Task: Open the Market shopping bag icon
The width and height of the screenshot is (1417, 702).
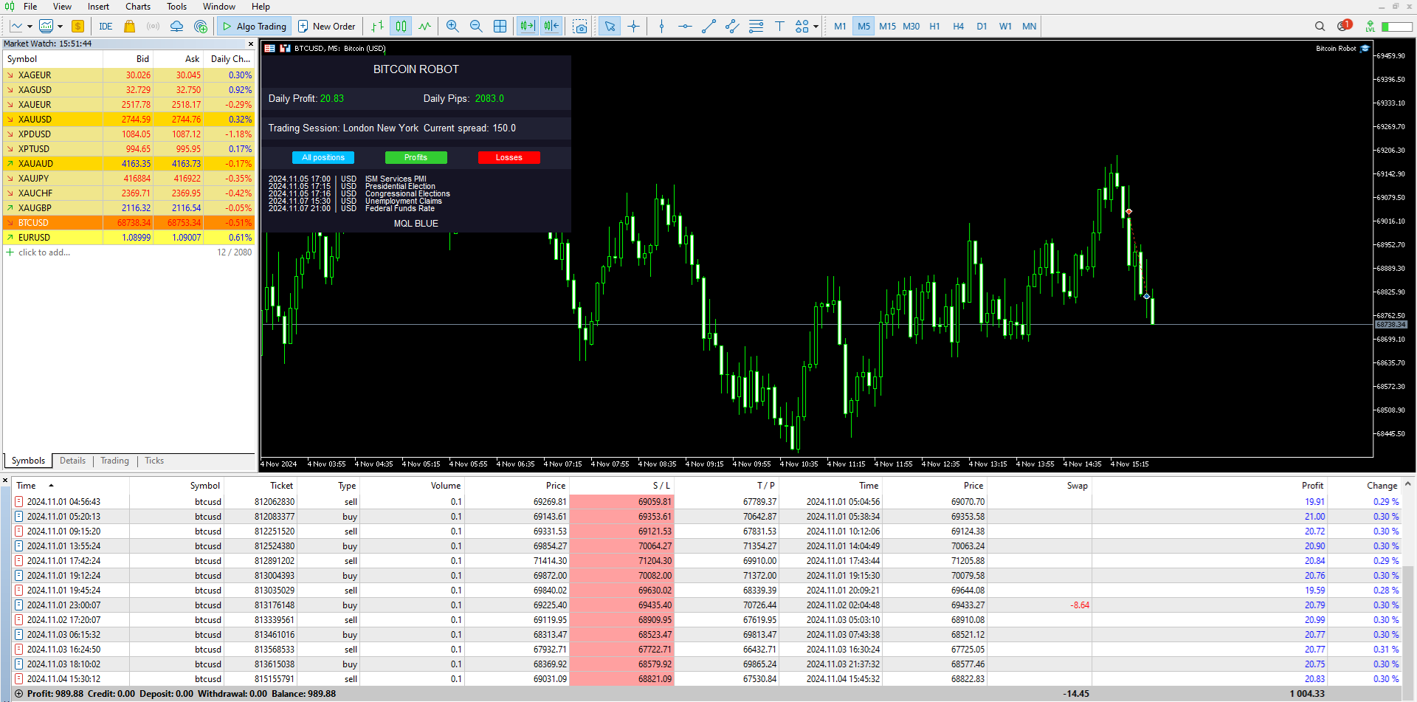Action: point(129,27)
